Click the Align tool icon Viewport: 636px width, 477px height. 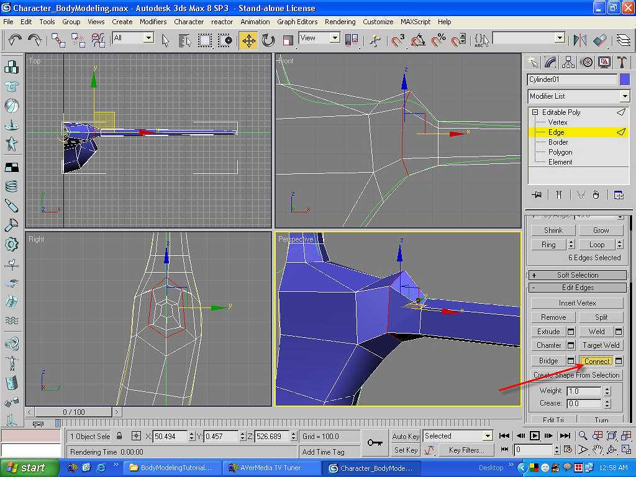click(600, 40)
